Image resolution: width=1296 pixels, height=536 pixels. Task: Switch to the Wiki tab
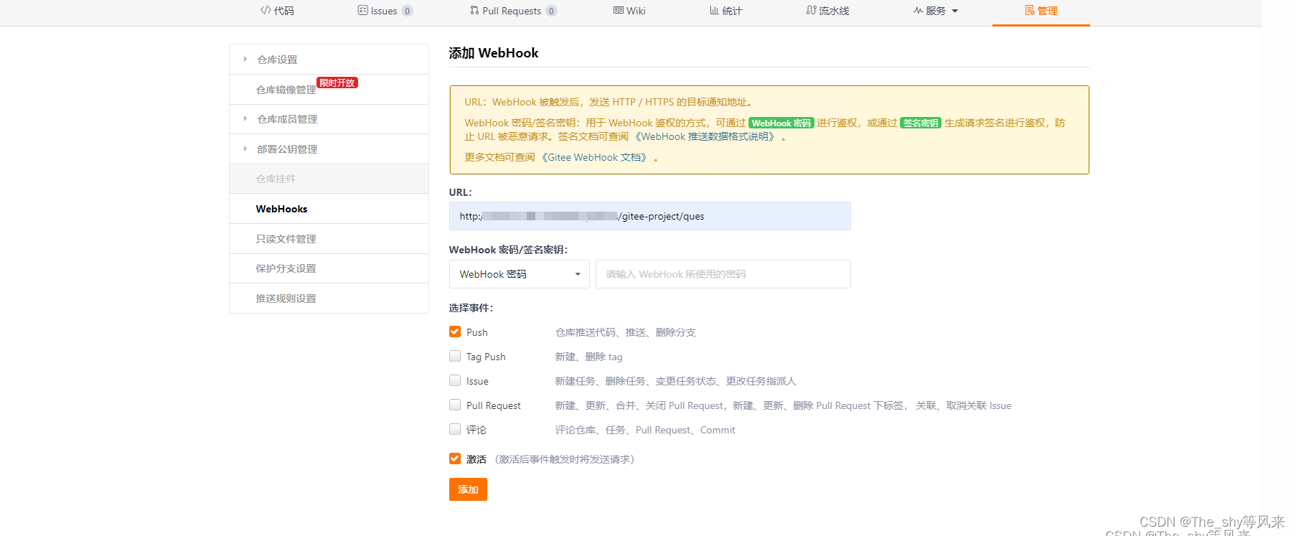[x=629, y=11]
